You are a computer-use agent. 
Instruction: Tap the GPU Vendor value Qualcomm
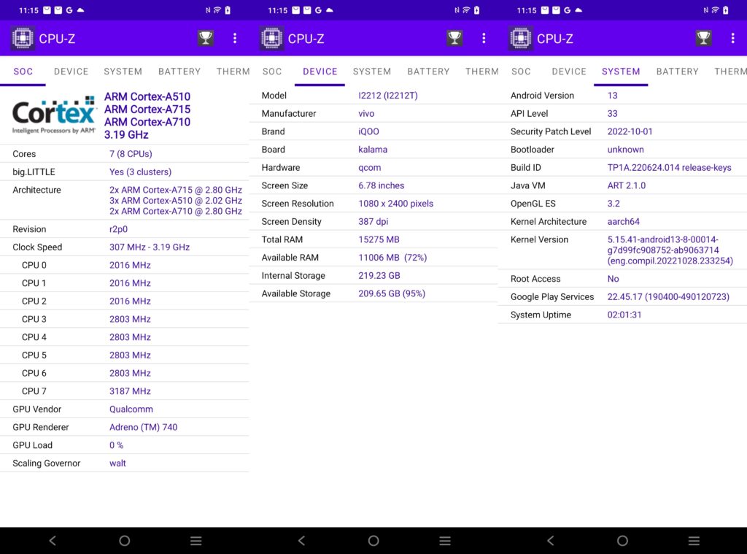(x=131, y=409)
